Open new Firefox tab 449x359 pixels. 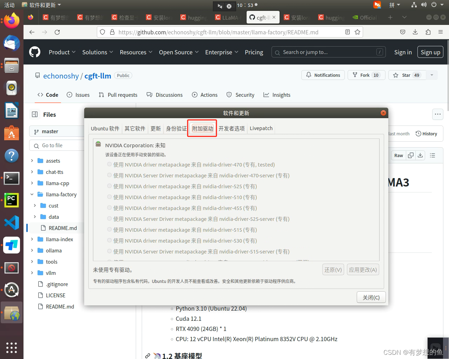point(390,17)
